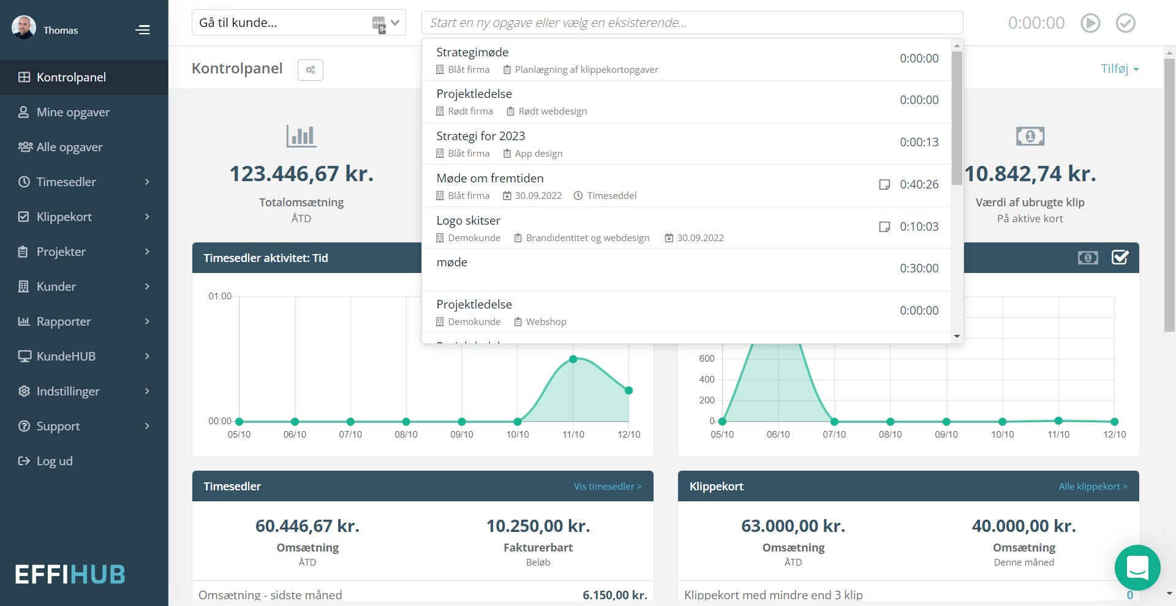Select Projektledelse for Rødt firma
Viewport: 1176px width, 606px height.
click(x=687, y=102)
